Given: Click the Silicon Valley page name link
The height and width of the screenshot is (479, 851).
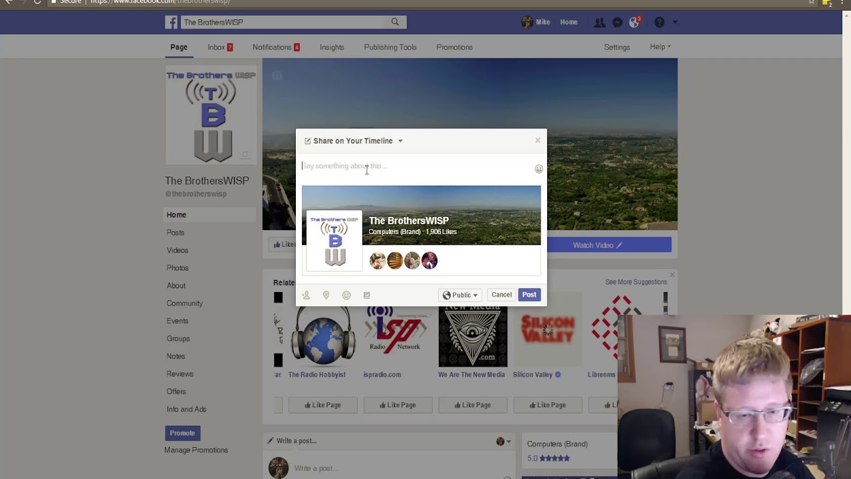Looking at the screenshot, I should pyautogui.click(x=533, y=375).
